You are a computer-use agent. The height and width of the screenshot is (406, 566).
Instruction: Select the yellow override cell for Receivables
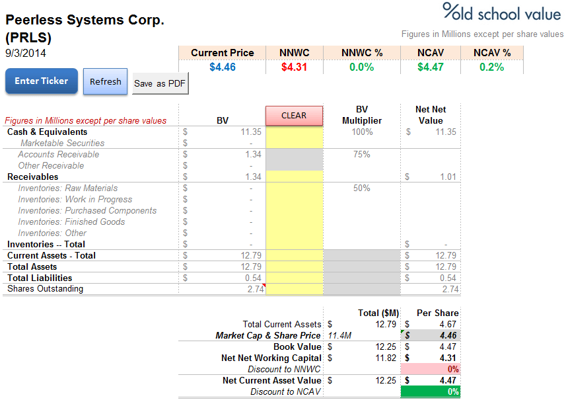pyautogui.click(x=295, y=177)
